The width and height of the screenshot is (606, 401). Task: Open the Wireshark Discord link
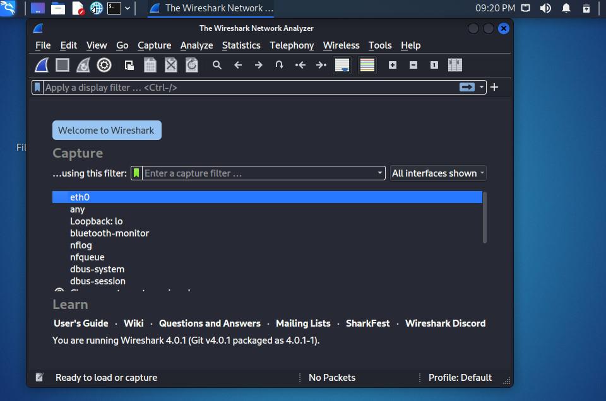[445, 323]
